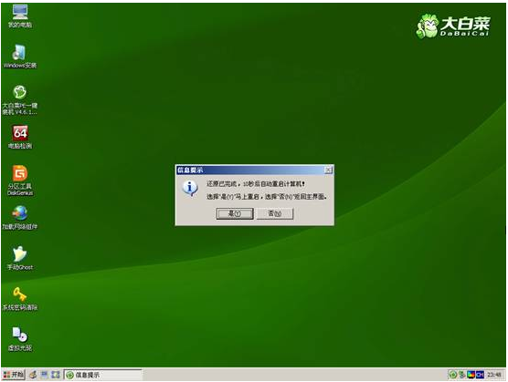The image size is (508, 382).
Task: Click the taskbar clock
Action: (x=494, y=375)
